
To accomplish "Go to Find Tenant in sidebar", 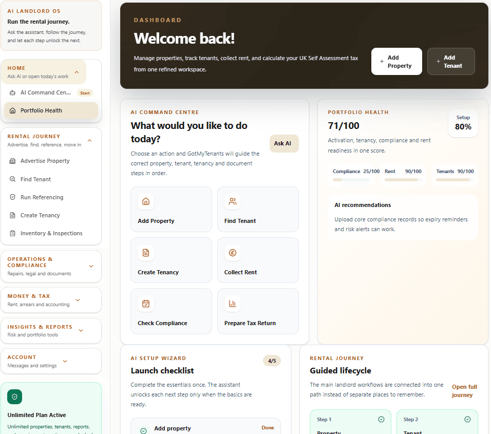I will point(51,179).
